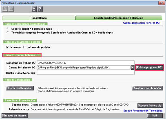Click the Enlaces de interés button

point(15,116)
